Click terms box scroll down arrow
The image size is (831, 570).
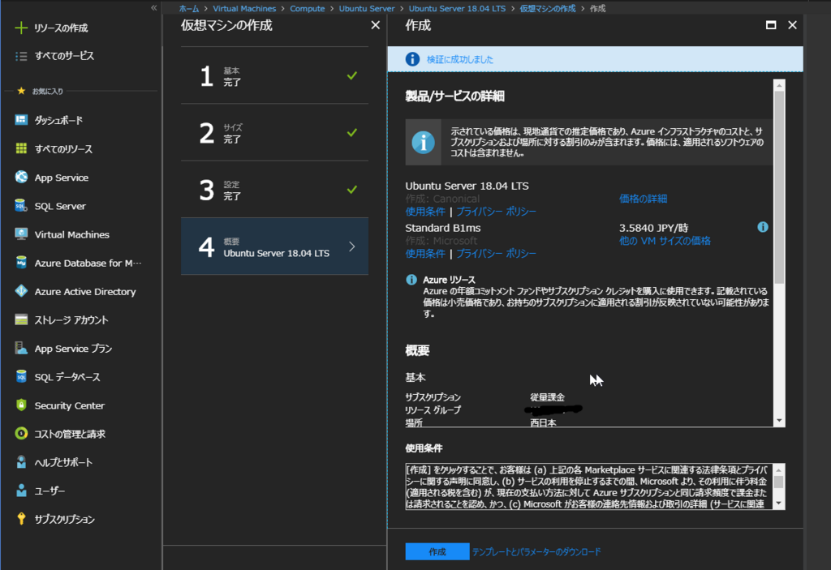(778, 504)
